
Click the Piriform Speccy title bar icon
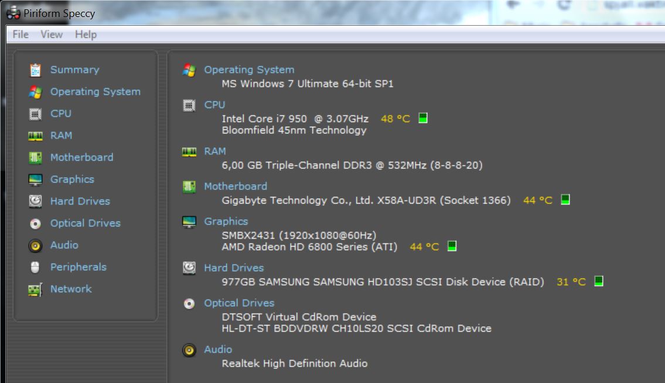pos(13,13)
